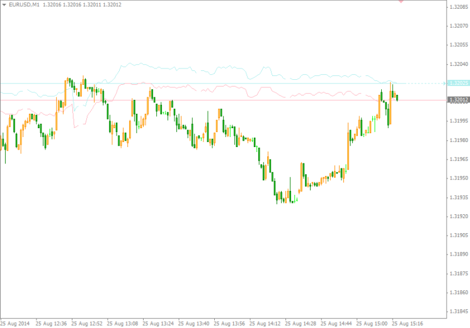Select the pink current-price horizontal line

pyautogui.click(x=189, y=100)
